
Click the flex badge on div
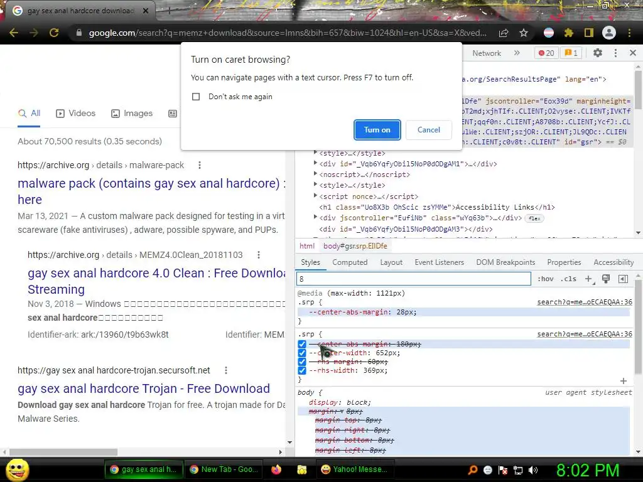(534, 218)
